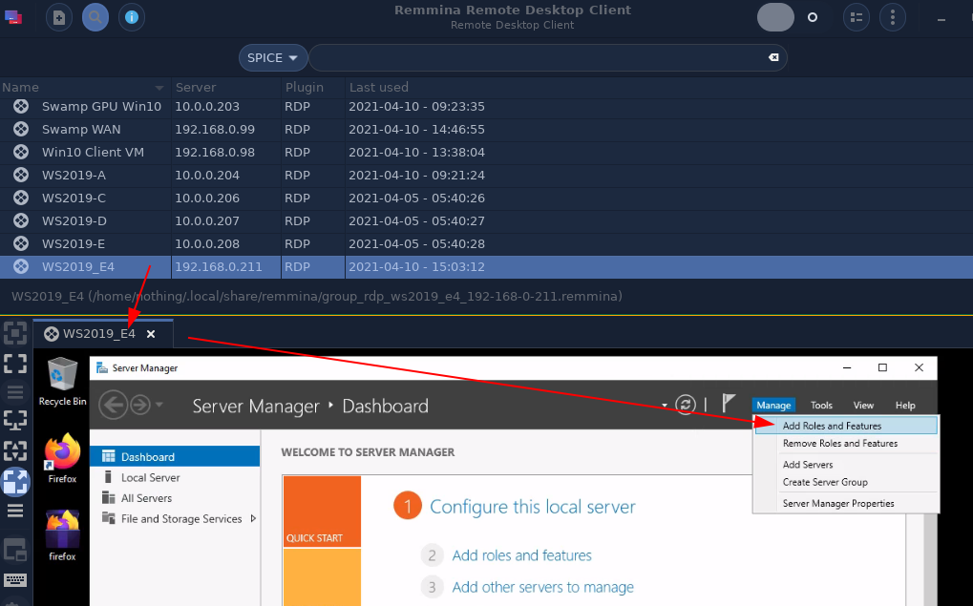Screen dimensions: 973x606
Task: Click the highlighted blue expand-arrow toolbar icon
Action: point(15,481)
